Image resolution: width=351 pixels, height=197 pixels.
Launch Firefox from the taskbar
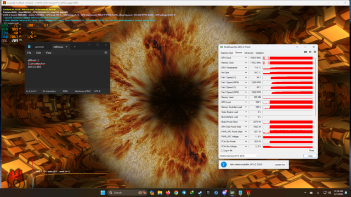pyautogui.click(x=168, y=193)
